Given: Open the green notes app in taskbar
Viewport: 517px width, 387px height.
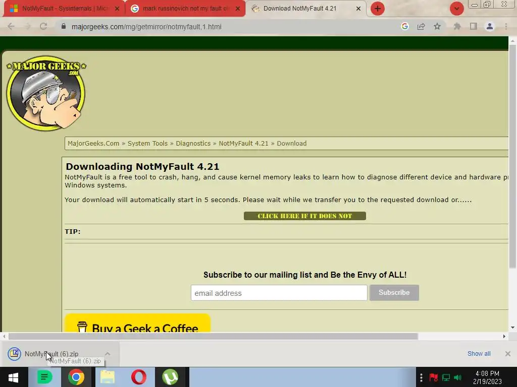Looking at the screenshot, I should tap(44, 377).
